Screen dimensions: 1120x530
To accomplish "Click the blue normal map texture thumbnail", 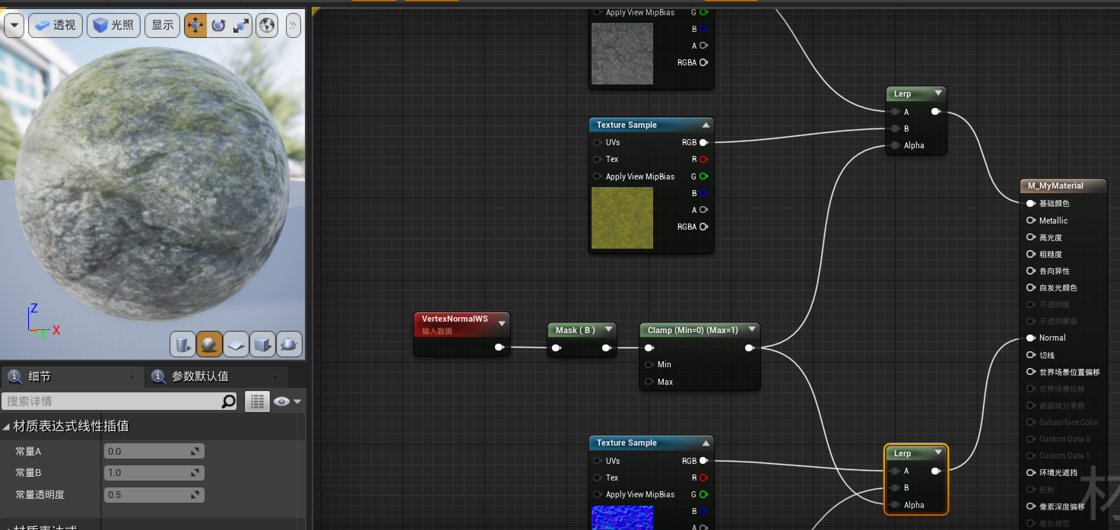I will (x=622, y=517).
